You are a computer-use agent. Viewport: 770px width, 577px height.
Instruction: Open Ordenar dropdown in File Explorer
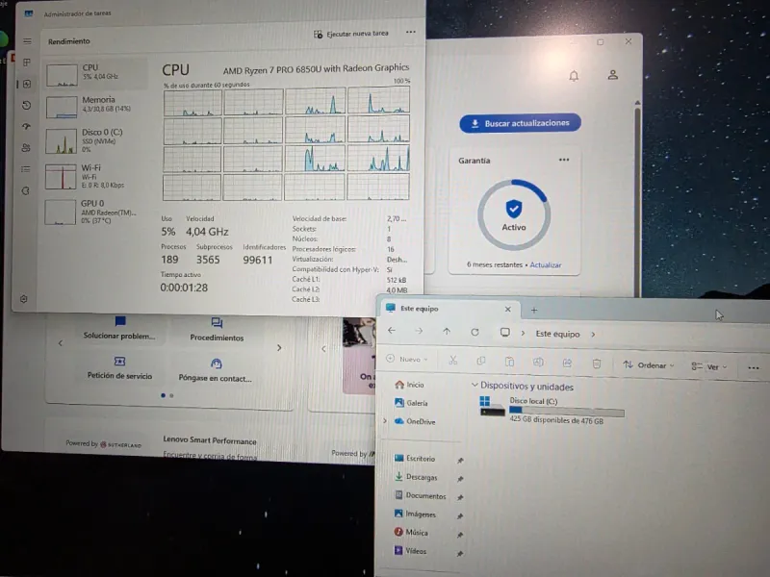click(649, 365)
